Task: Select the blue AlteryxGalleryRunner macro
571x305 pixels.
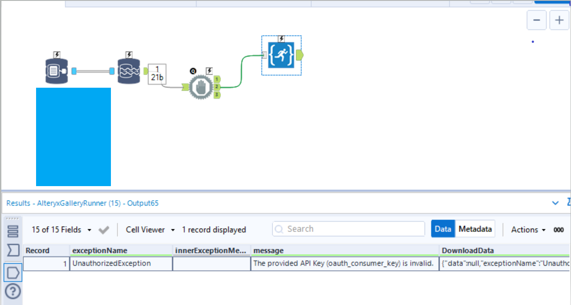Action: (x=281, y=55)
